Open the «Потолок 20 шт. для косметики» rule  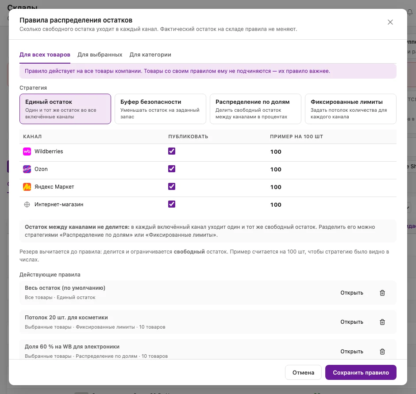click(x=352, y=322)
